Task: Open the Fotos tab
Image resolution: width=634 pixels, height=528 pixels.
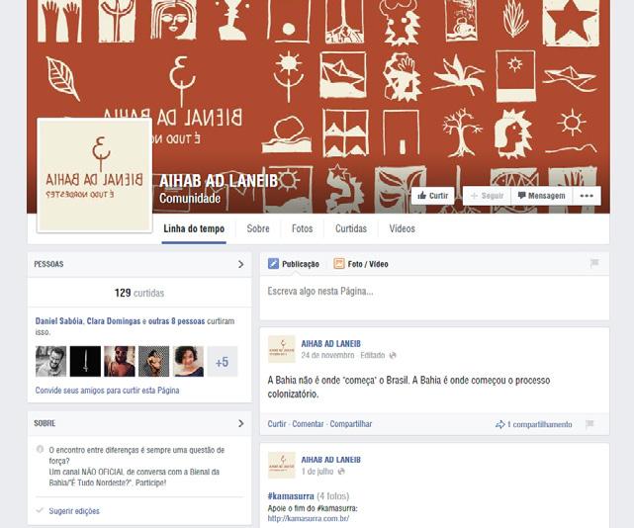Action: tap(302, 228)
